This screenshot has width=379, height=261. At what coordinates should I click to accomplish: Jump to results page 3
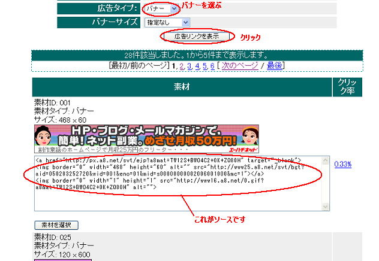tap(189, 65)
